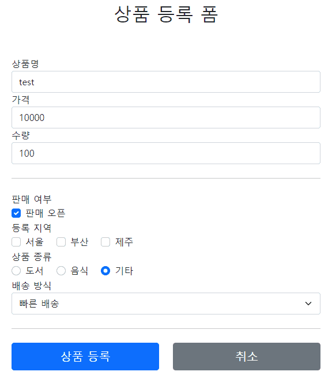Check the 제주 region checkbox
This screenshot has width=332, height=379.
point(105,242)
